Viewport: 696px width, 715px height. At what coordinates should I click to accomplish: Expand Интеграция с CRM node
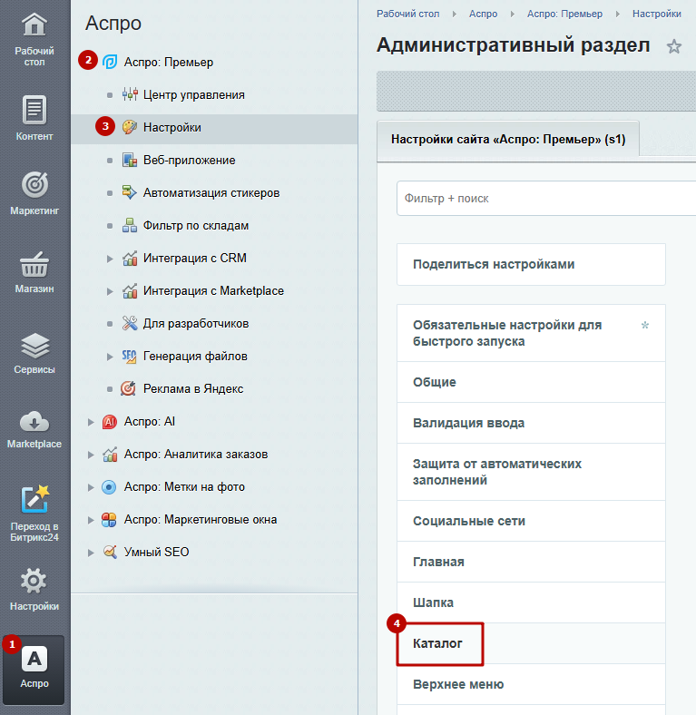110,259
